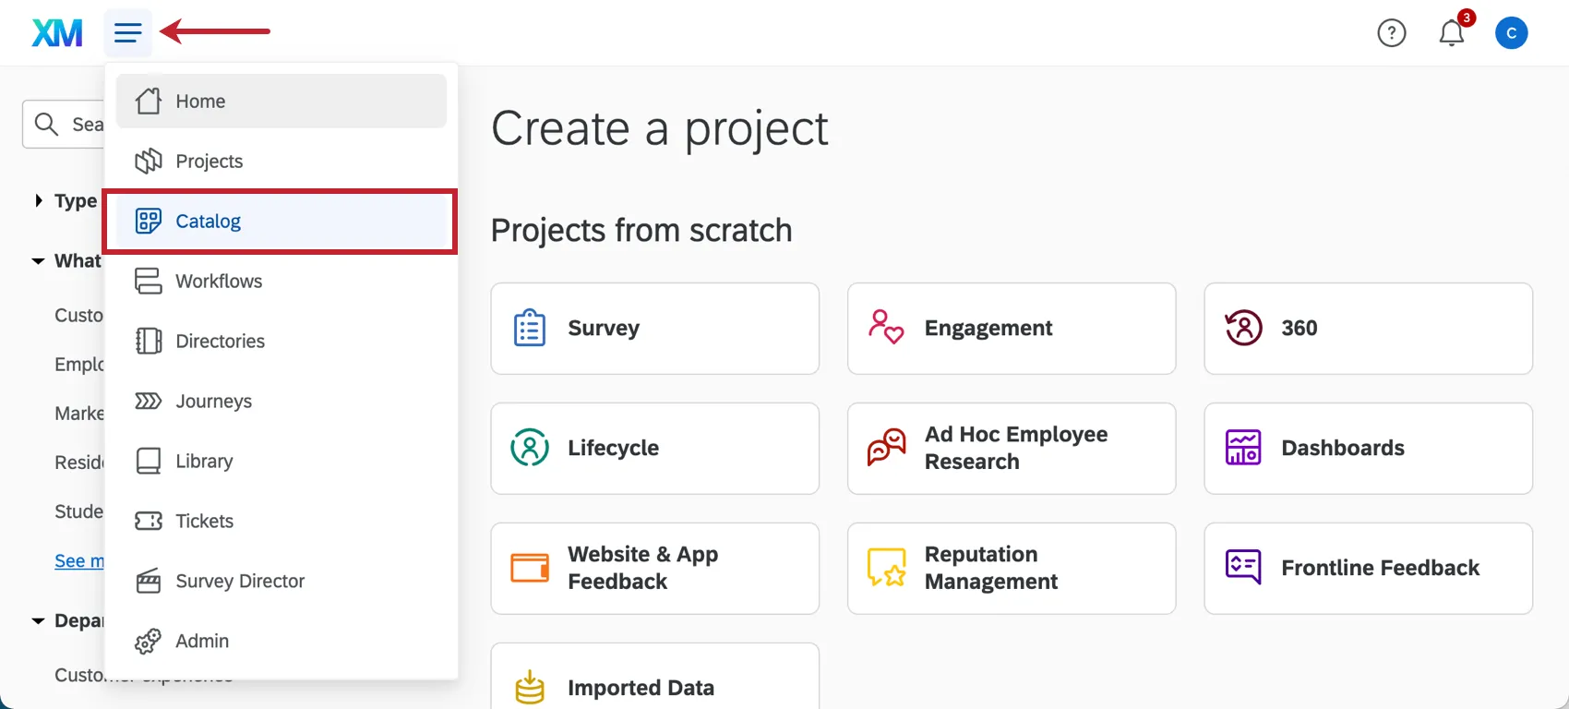The image size is (1569, 709).
Task: Select the Dashboards project card
Action: (1367, 449)
